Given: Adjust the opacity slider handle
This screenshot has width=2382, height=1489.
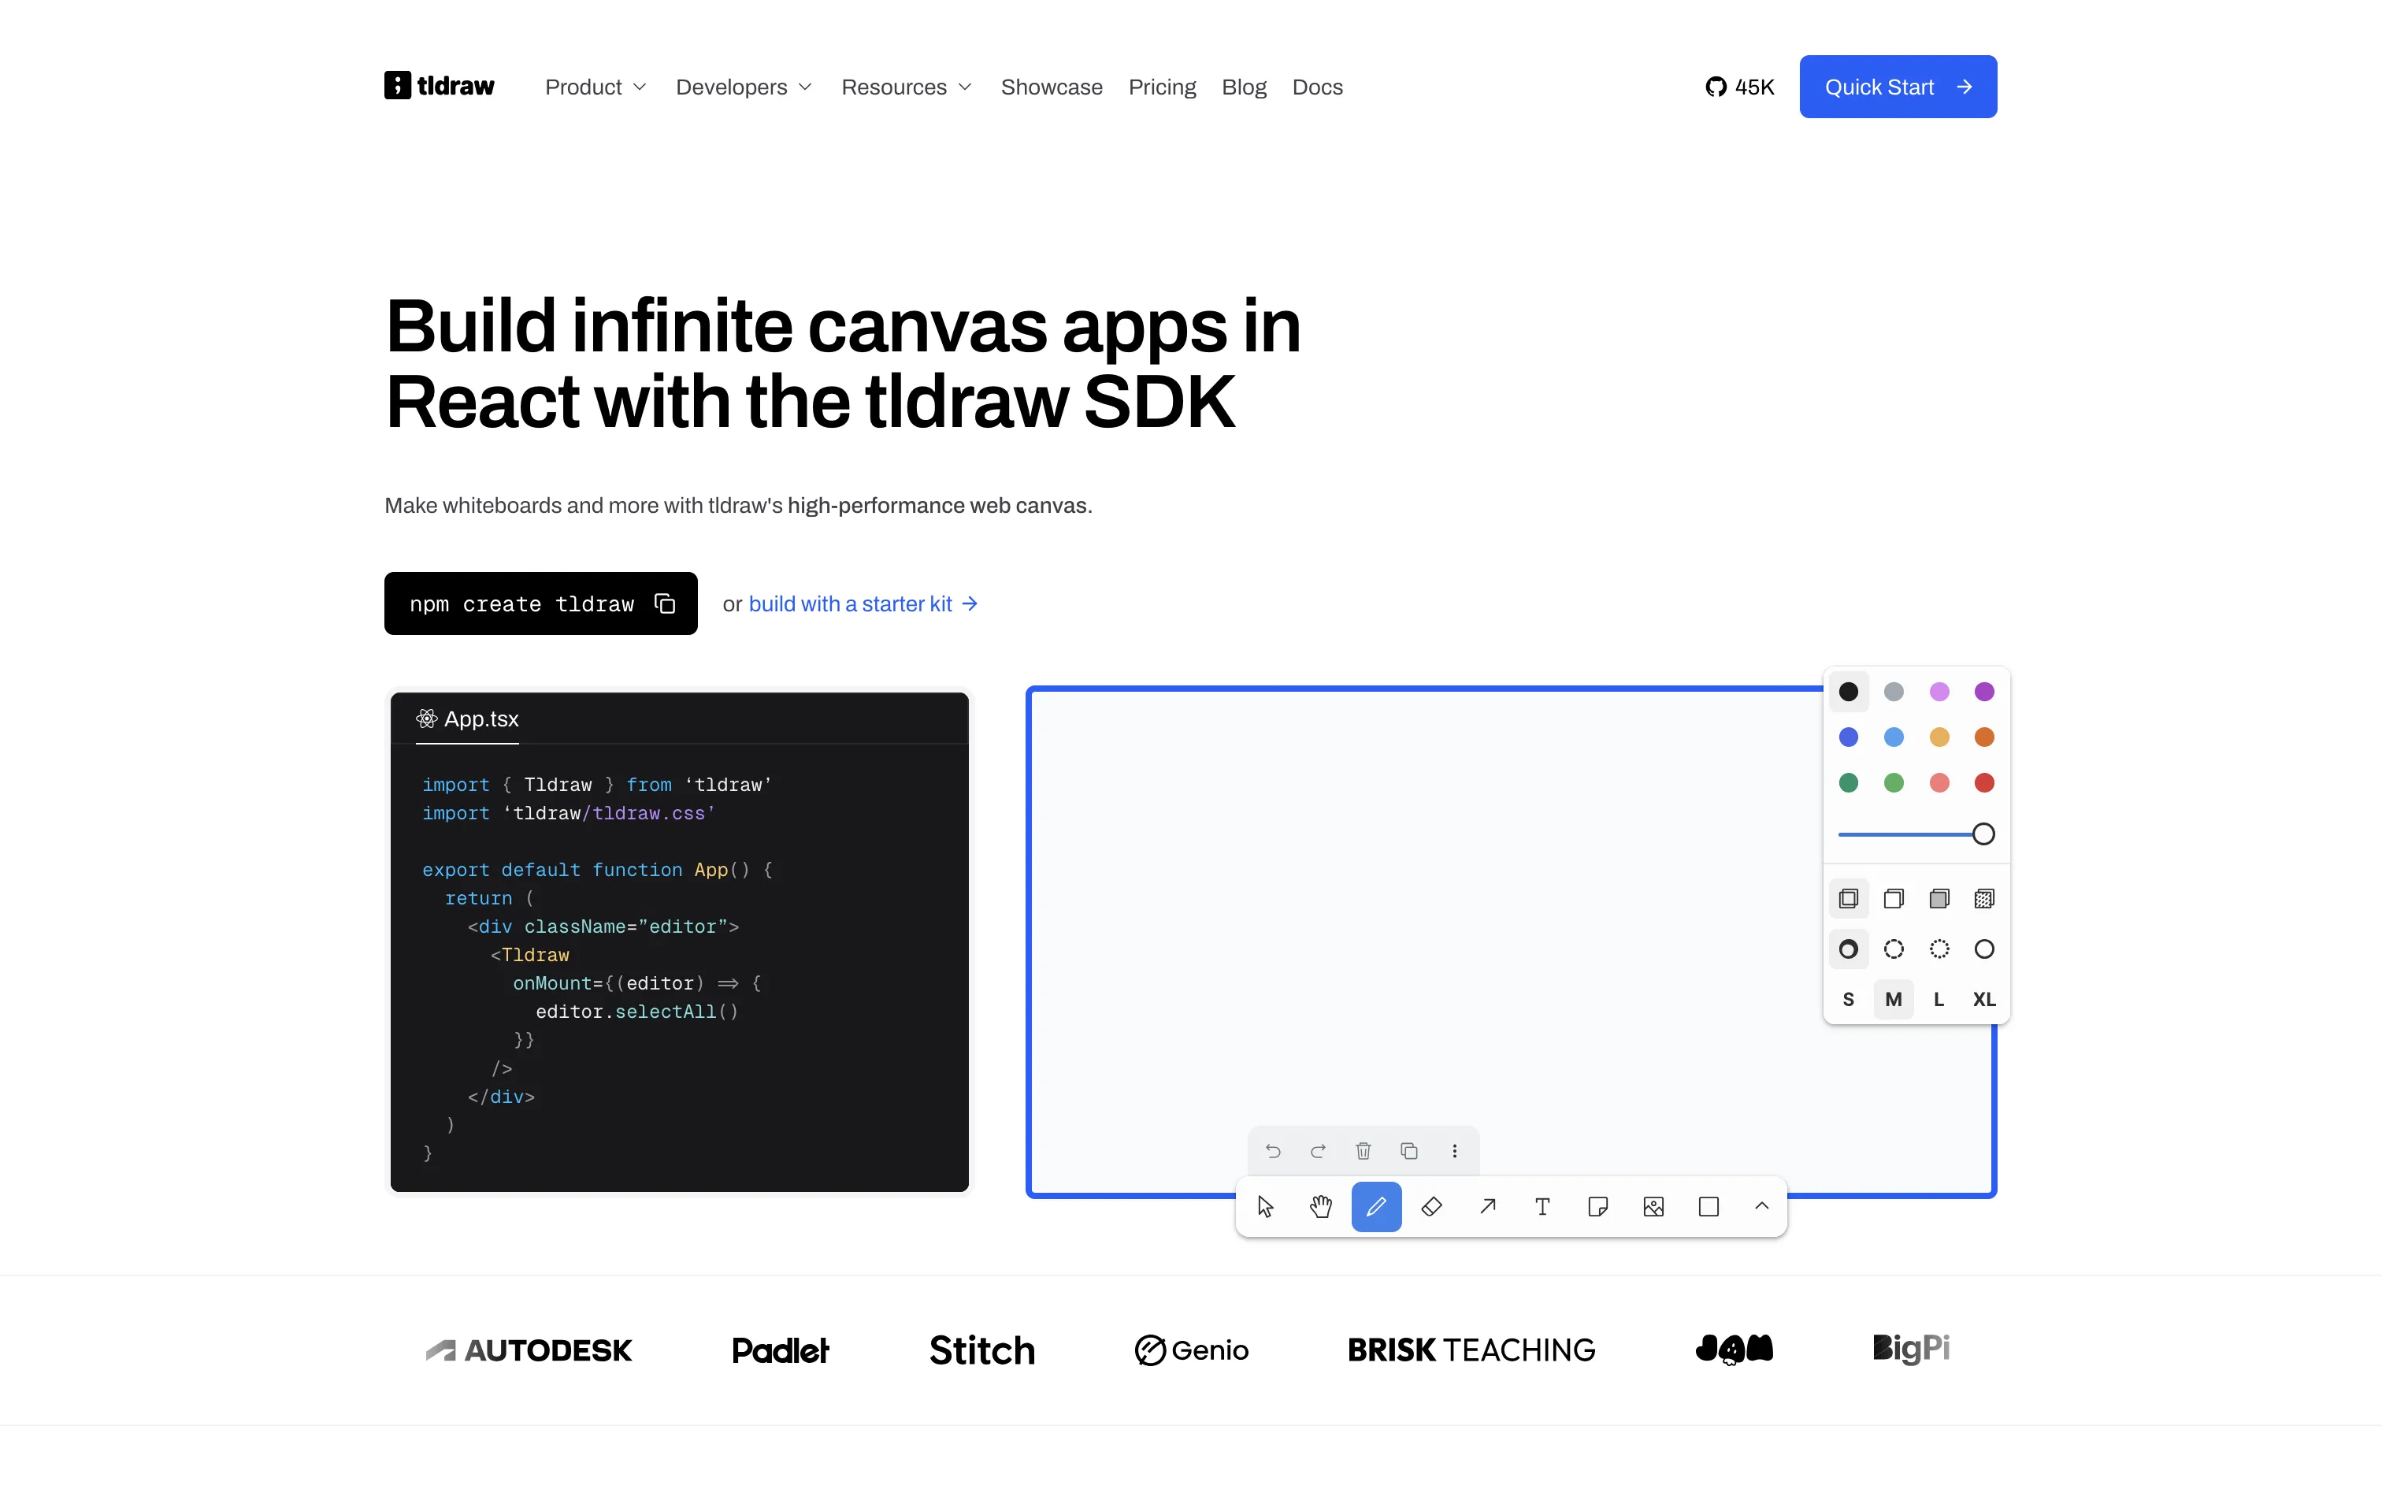Looking at the screenshot, I should pyautogui.click(x=1983, y=834).
